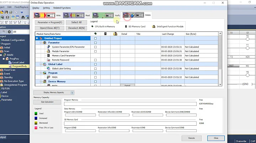Check the MAIN program checkbox
The image size is (256, 143).
95,78
